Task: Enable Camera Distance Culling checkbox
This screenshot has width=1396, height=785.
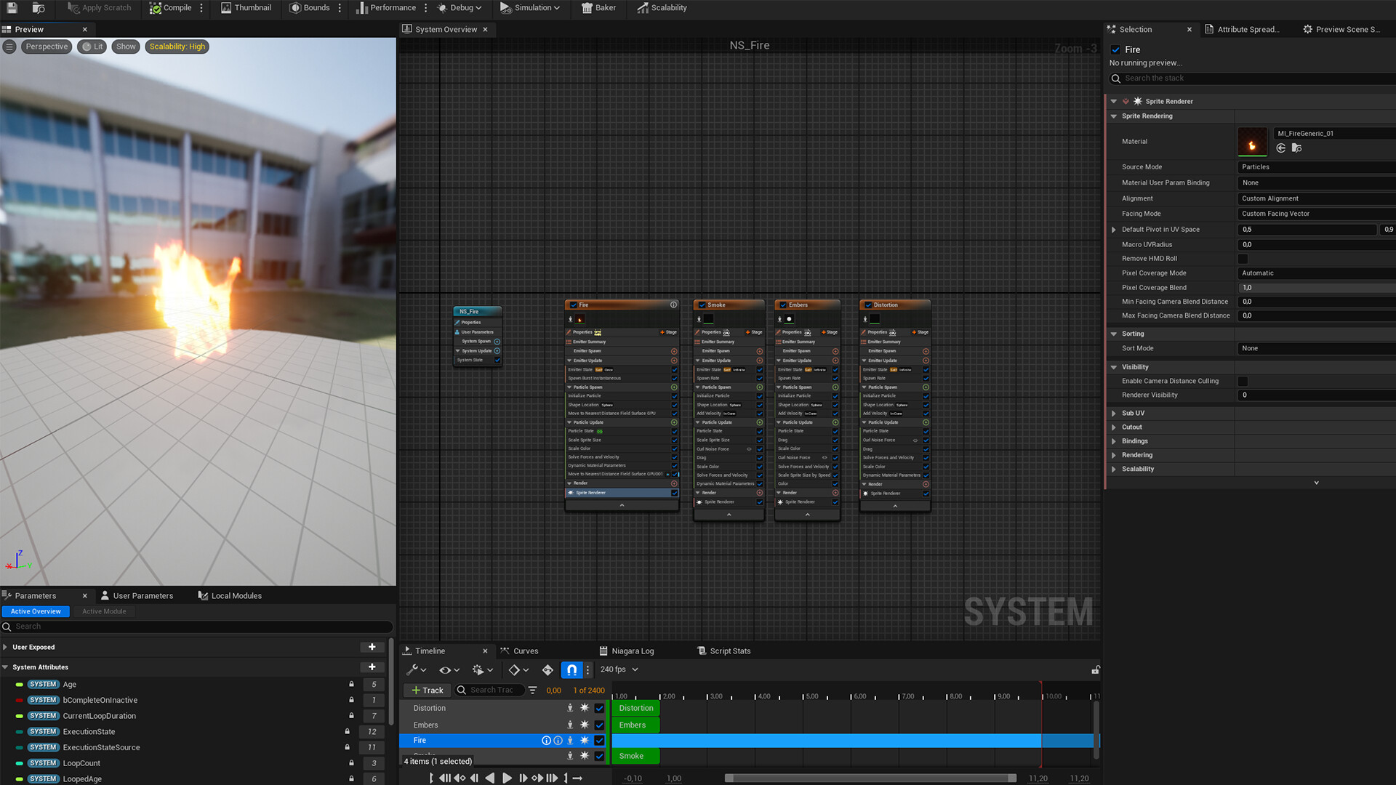Action: 1243,381
